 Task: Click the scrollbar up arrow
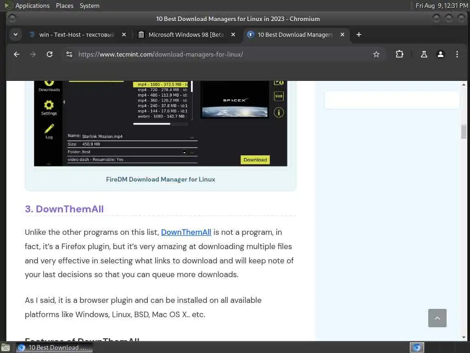click(464, 85)
